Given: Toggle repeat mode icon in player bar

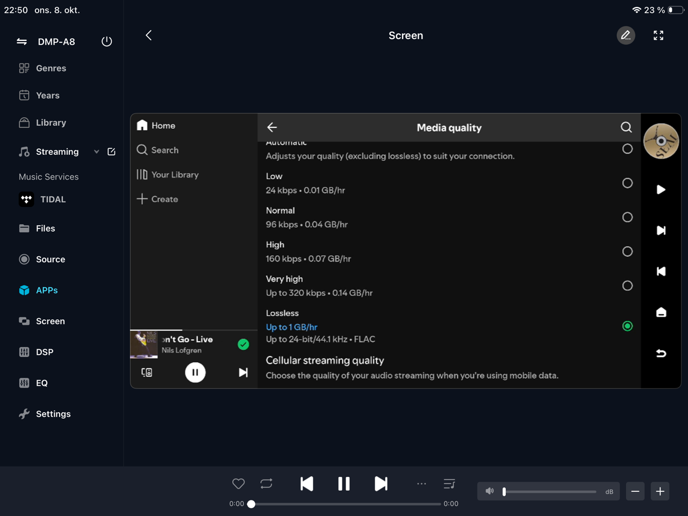Looking at the screenshot, I should coord(267,484).
